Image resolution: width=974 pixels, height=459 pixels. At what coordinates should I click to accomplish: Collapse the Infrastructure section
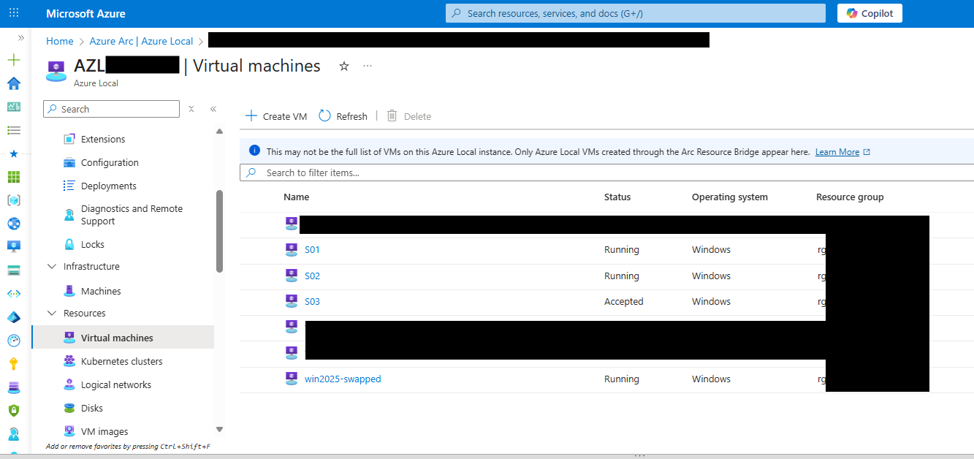pyautogui.click(x=52, y=267)
